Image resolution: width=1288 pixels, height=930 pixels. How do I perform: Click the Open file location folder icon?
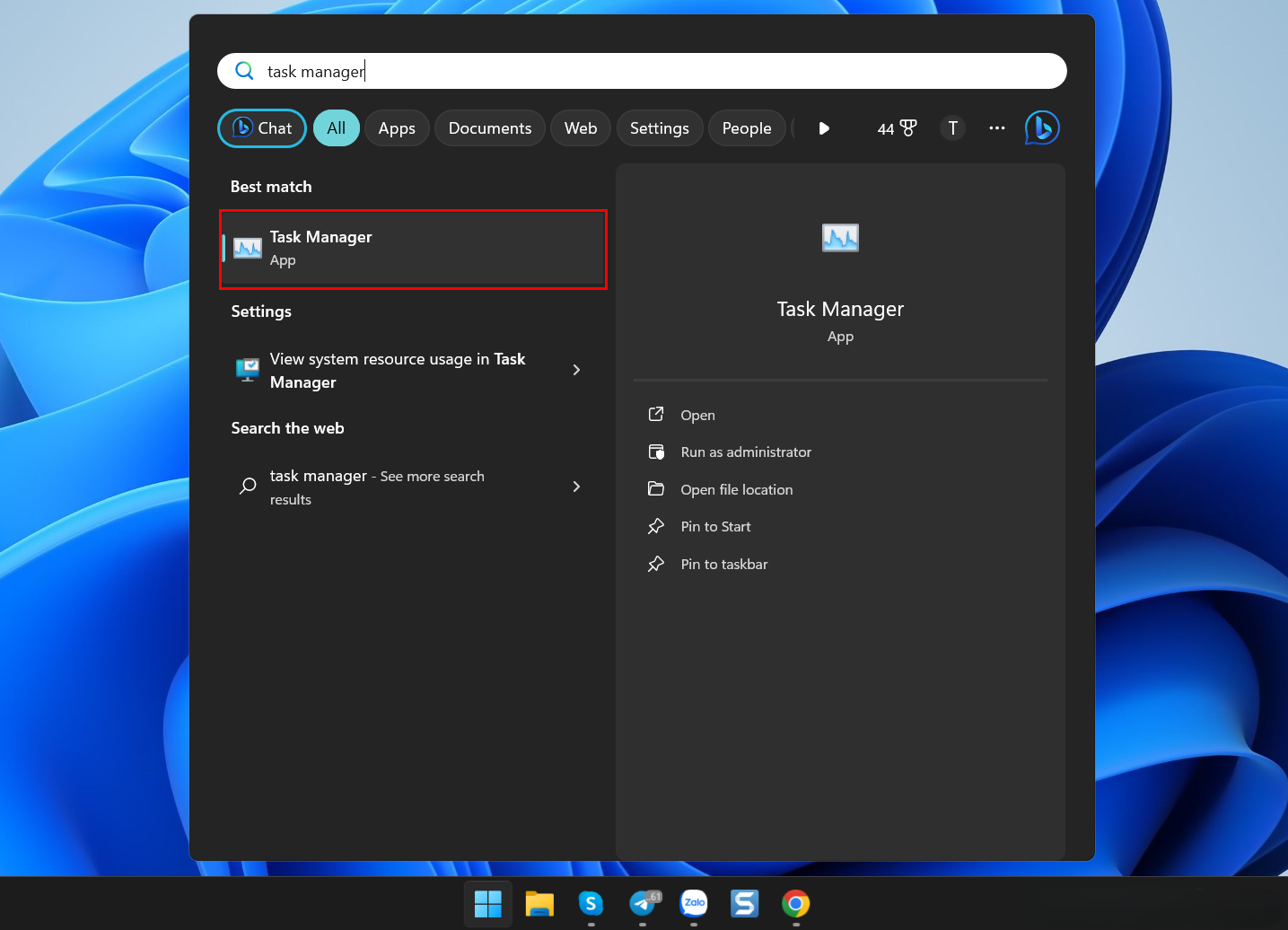pos(657,489)
